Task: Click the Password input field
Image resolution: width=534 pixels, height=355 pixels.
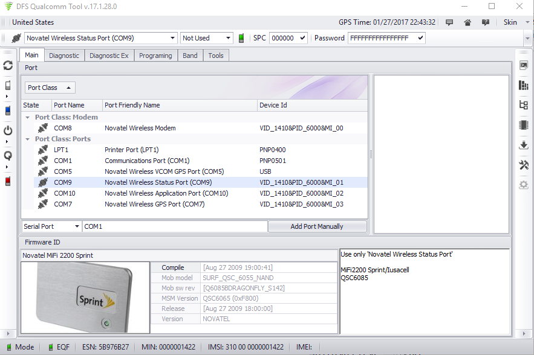Action: pos(382,38)
